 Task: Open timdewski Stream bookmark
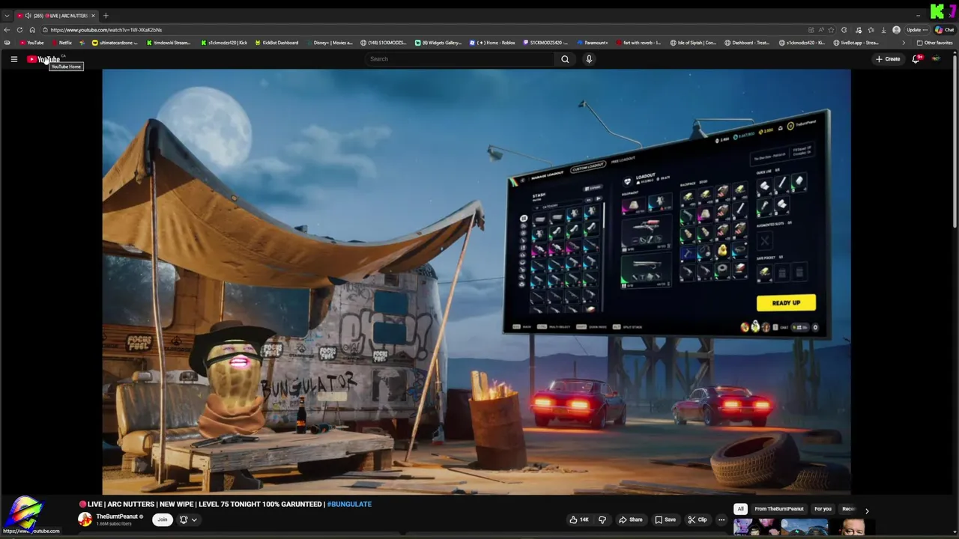click(x=168, y=43)
